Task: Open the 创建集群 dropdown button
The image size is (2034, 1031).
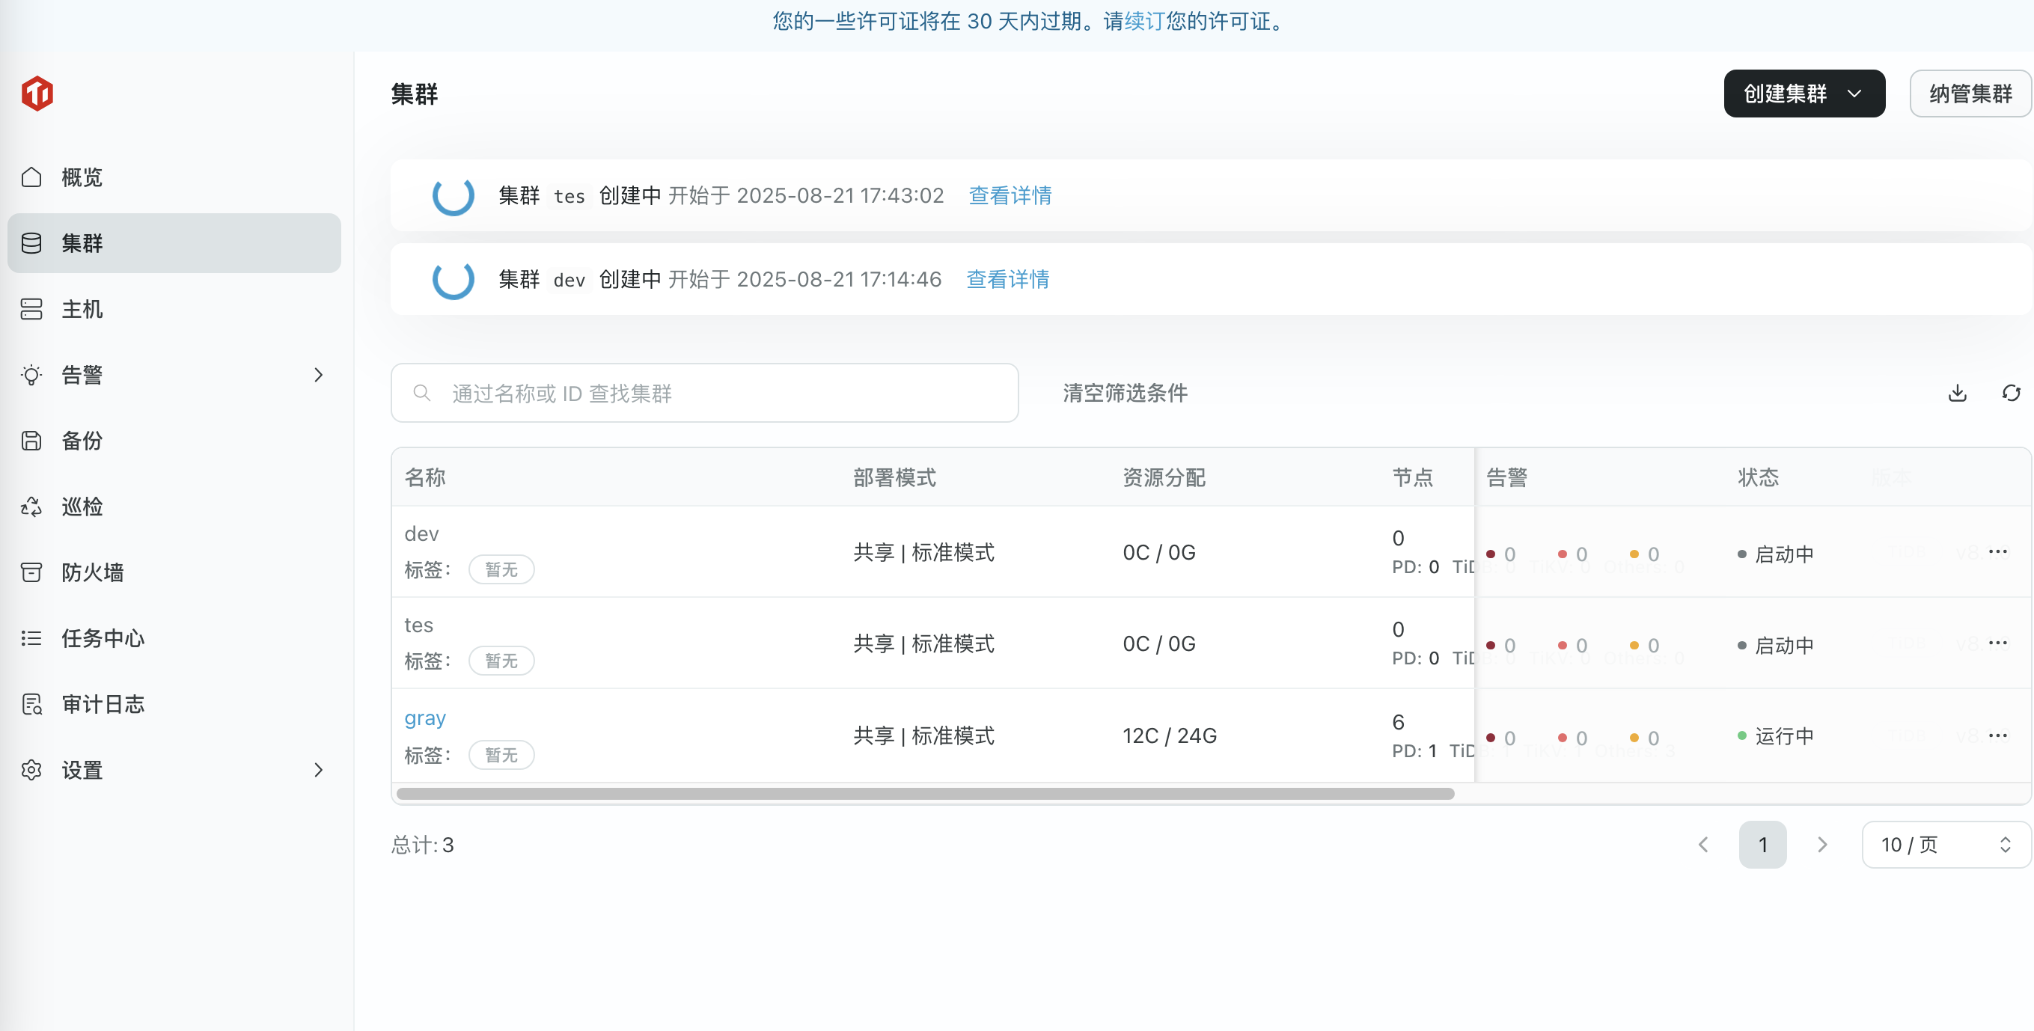Action: click(1804, 94)
